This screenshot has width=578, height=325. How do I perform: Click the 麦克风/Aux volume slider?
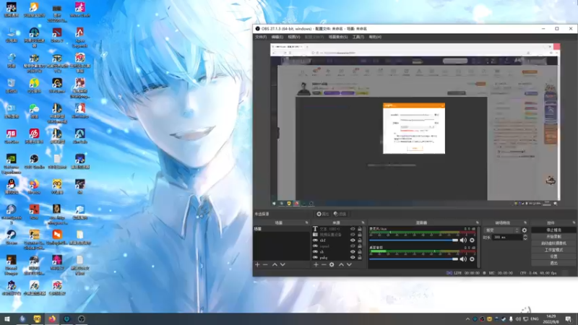[x=413, y=240]
